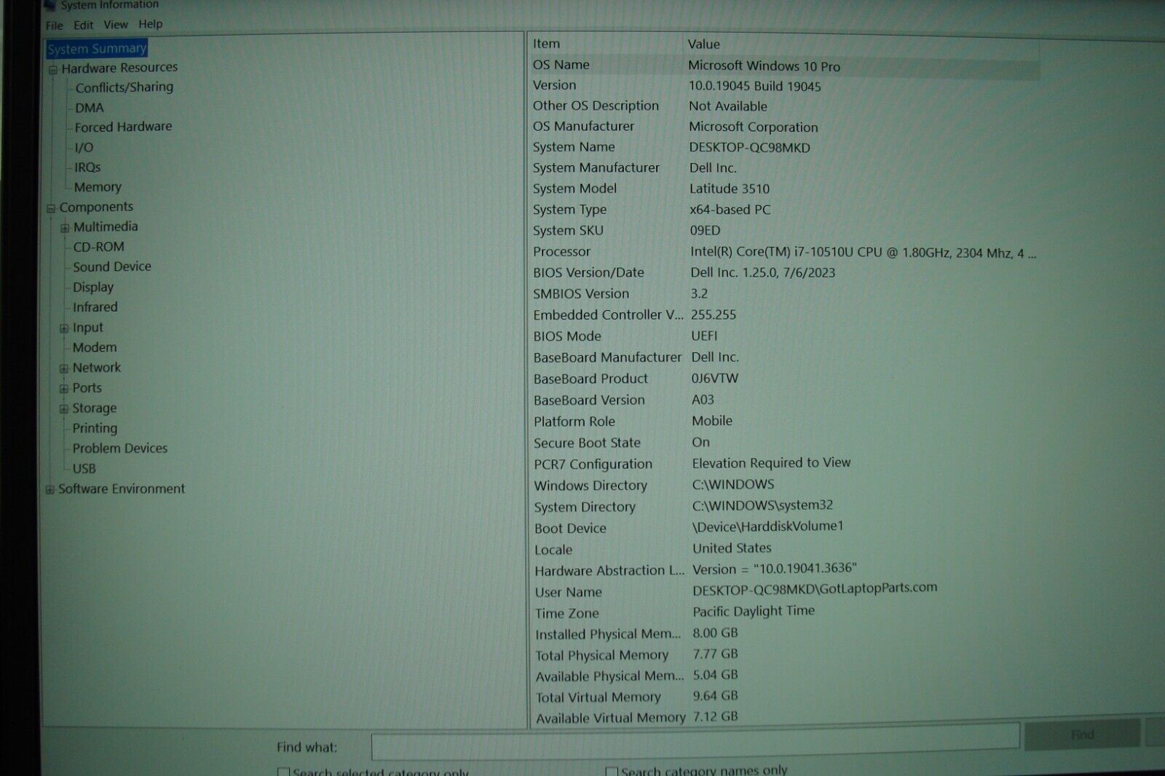Select Display tree item

[x=93, y=287]
